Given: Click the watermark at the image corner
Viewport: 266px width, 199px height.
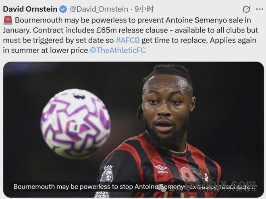Looking at the screenshot, I should (x=242, y=185).
